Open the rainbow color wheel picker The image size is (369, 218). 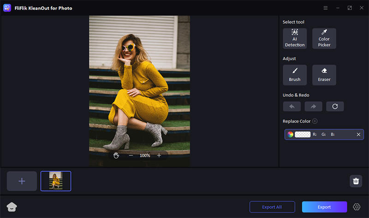point(290,135)
